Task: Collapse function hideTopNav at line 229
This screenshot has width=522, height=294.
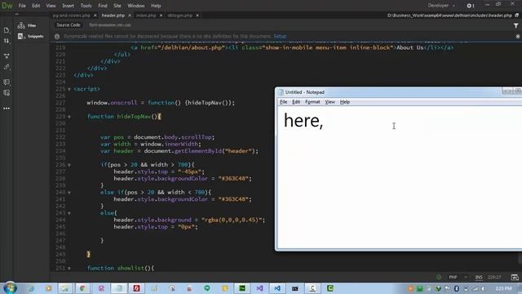Action: point(69,117)
